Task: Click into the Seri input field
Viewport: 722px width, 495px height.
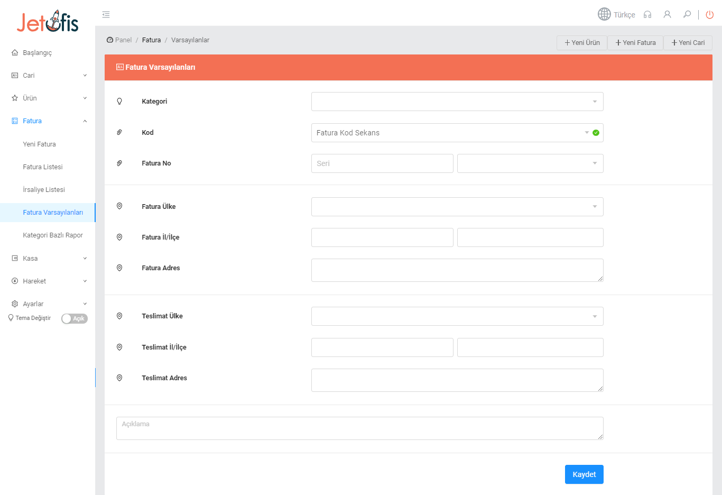Action: (x=382, y=163)
